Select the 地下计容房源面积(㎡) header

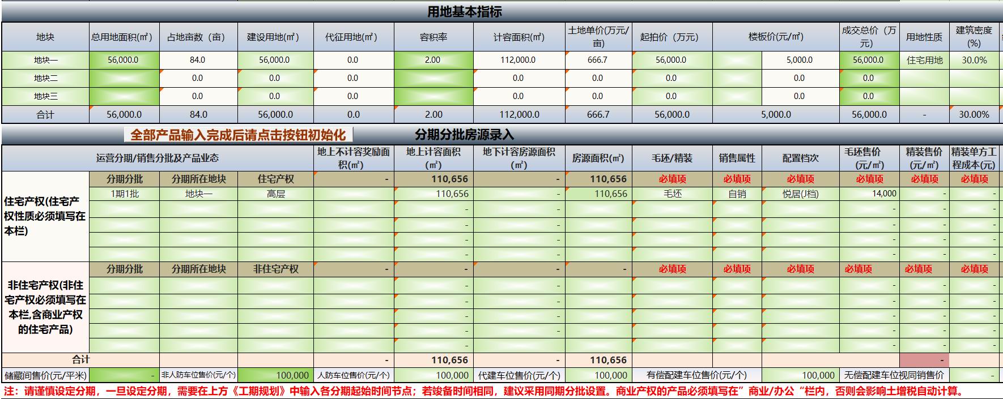(x=519, y=158)
